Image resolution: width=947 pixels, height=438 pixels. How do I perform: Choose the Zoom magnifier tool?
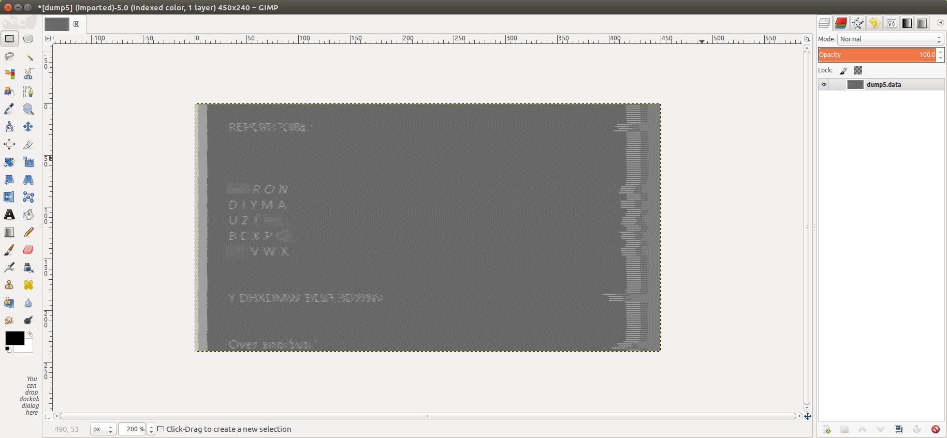click(28, 109)
